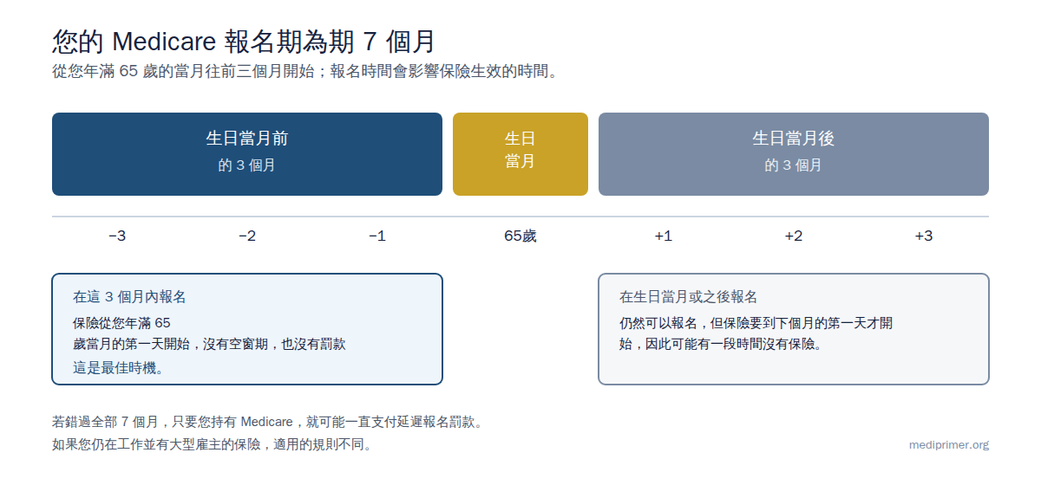The width and height of the screenshot is (1041, 485).
Task: Click the footnote starting with 如果您仍在工作
Action: click(213, 445)
